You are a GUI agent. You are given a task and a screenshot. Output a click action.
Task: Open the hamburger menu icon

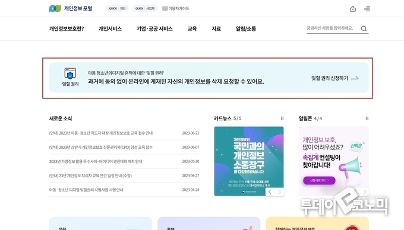click(x=367, y=9)
